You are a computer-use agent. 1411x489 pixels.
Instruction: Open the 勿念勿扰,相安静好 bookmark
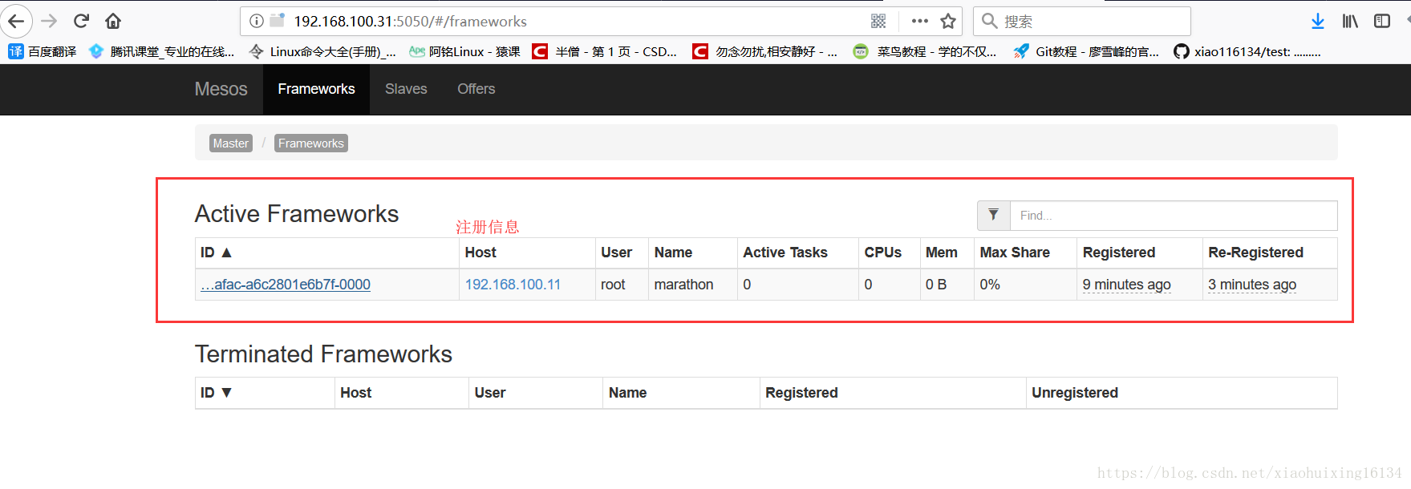click(765, 51)
